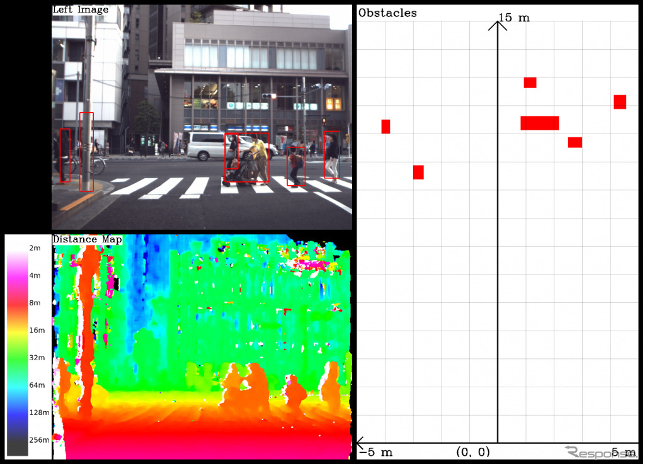Select the topmost red obstacle right of the axis
645x466 pixels.
point(530,82)
